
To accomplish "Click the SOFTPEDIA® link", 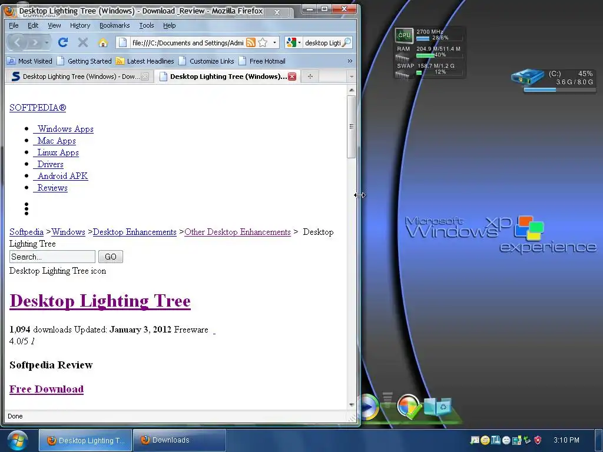I will (x=38, y=108).
